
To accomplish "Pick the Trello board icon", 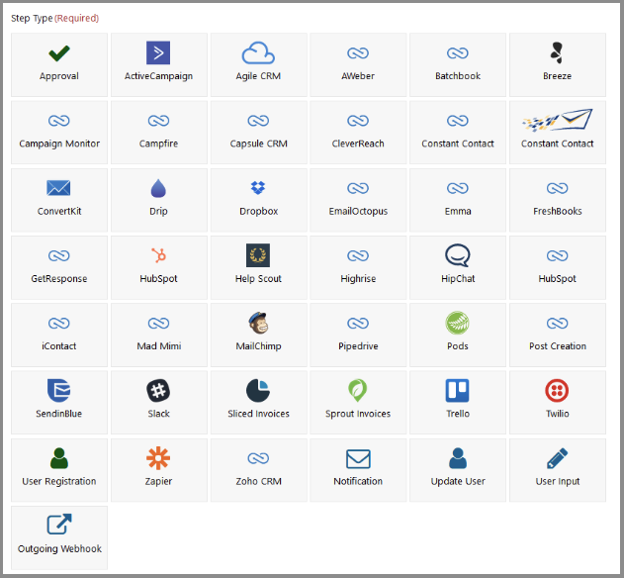I will tap(457, 390).
